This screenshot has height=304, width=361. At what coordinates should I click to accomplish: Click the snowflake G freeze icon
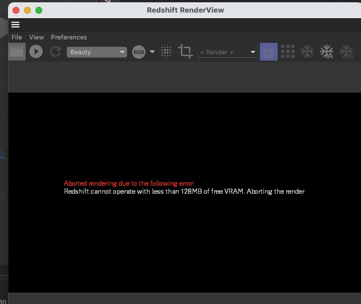[346, 51]
